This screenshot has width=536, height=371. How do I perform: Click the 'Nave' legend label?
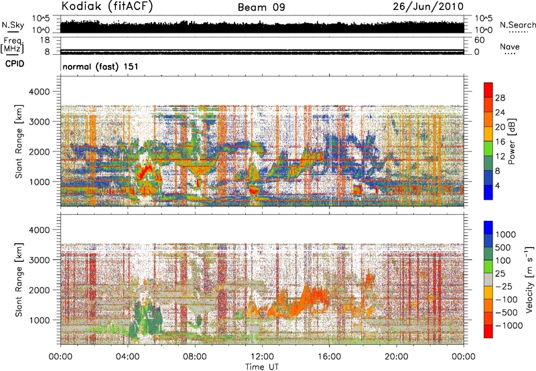[x=510, y=47]
